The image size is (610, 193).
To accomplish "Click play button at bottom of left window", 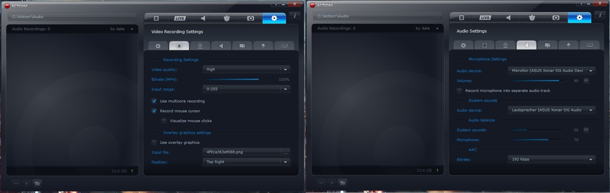I will click(27, 183).
